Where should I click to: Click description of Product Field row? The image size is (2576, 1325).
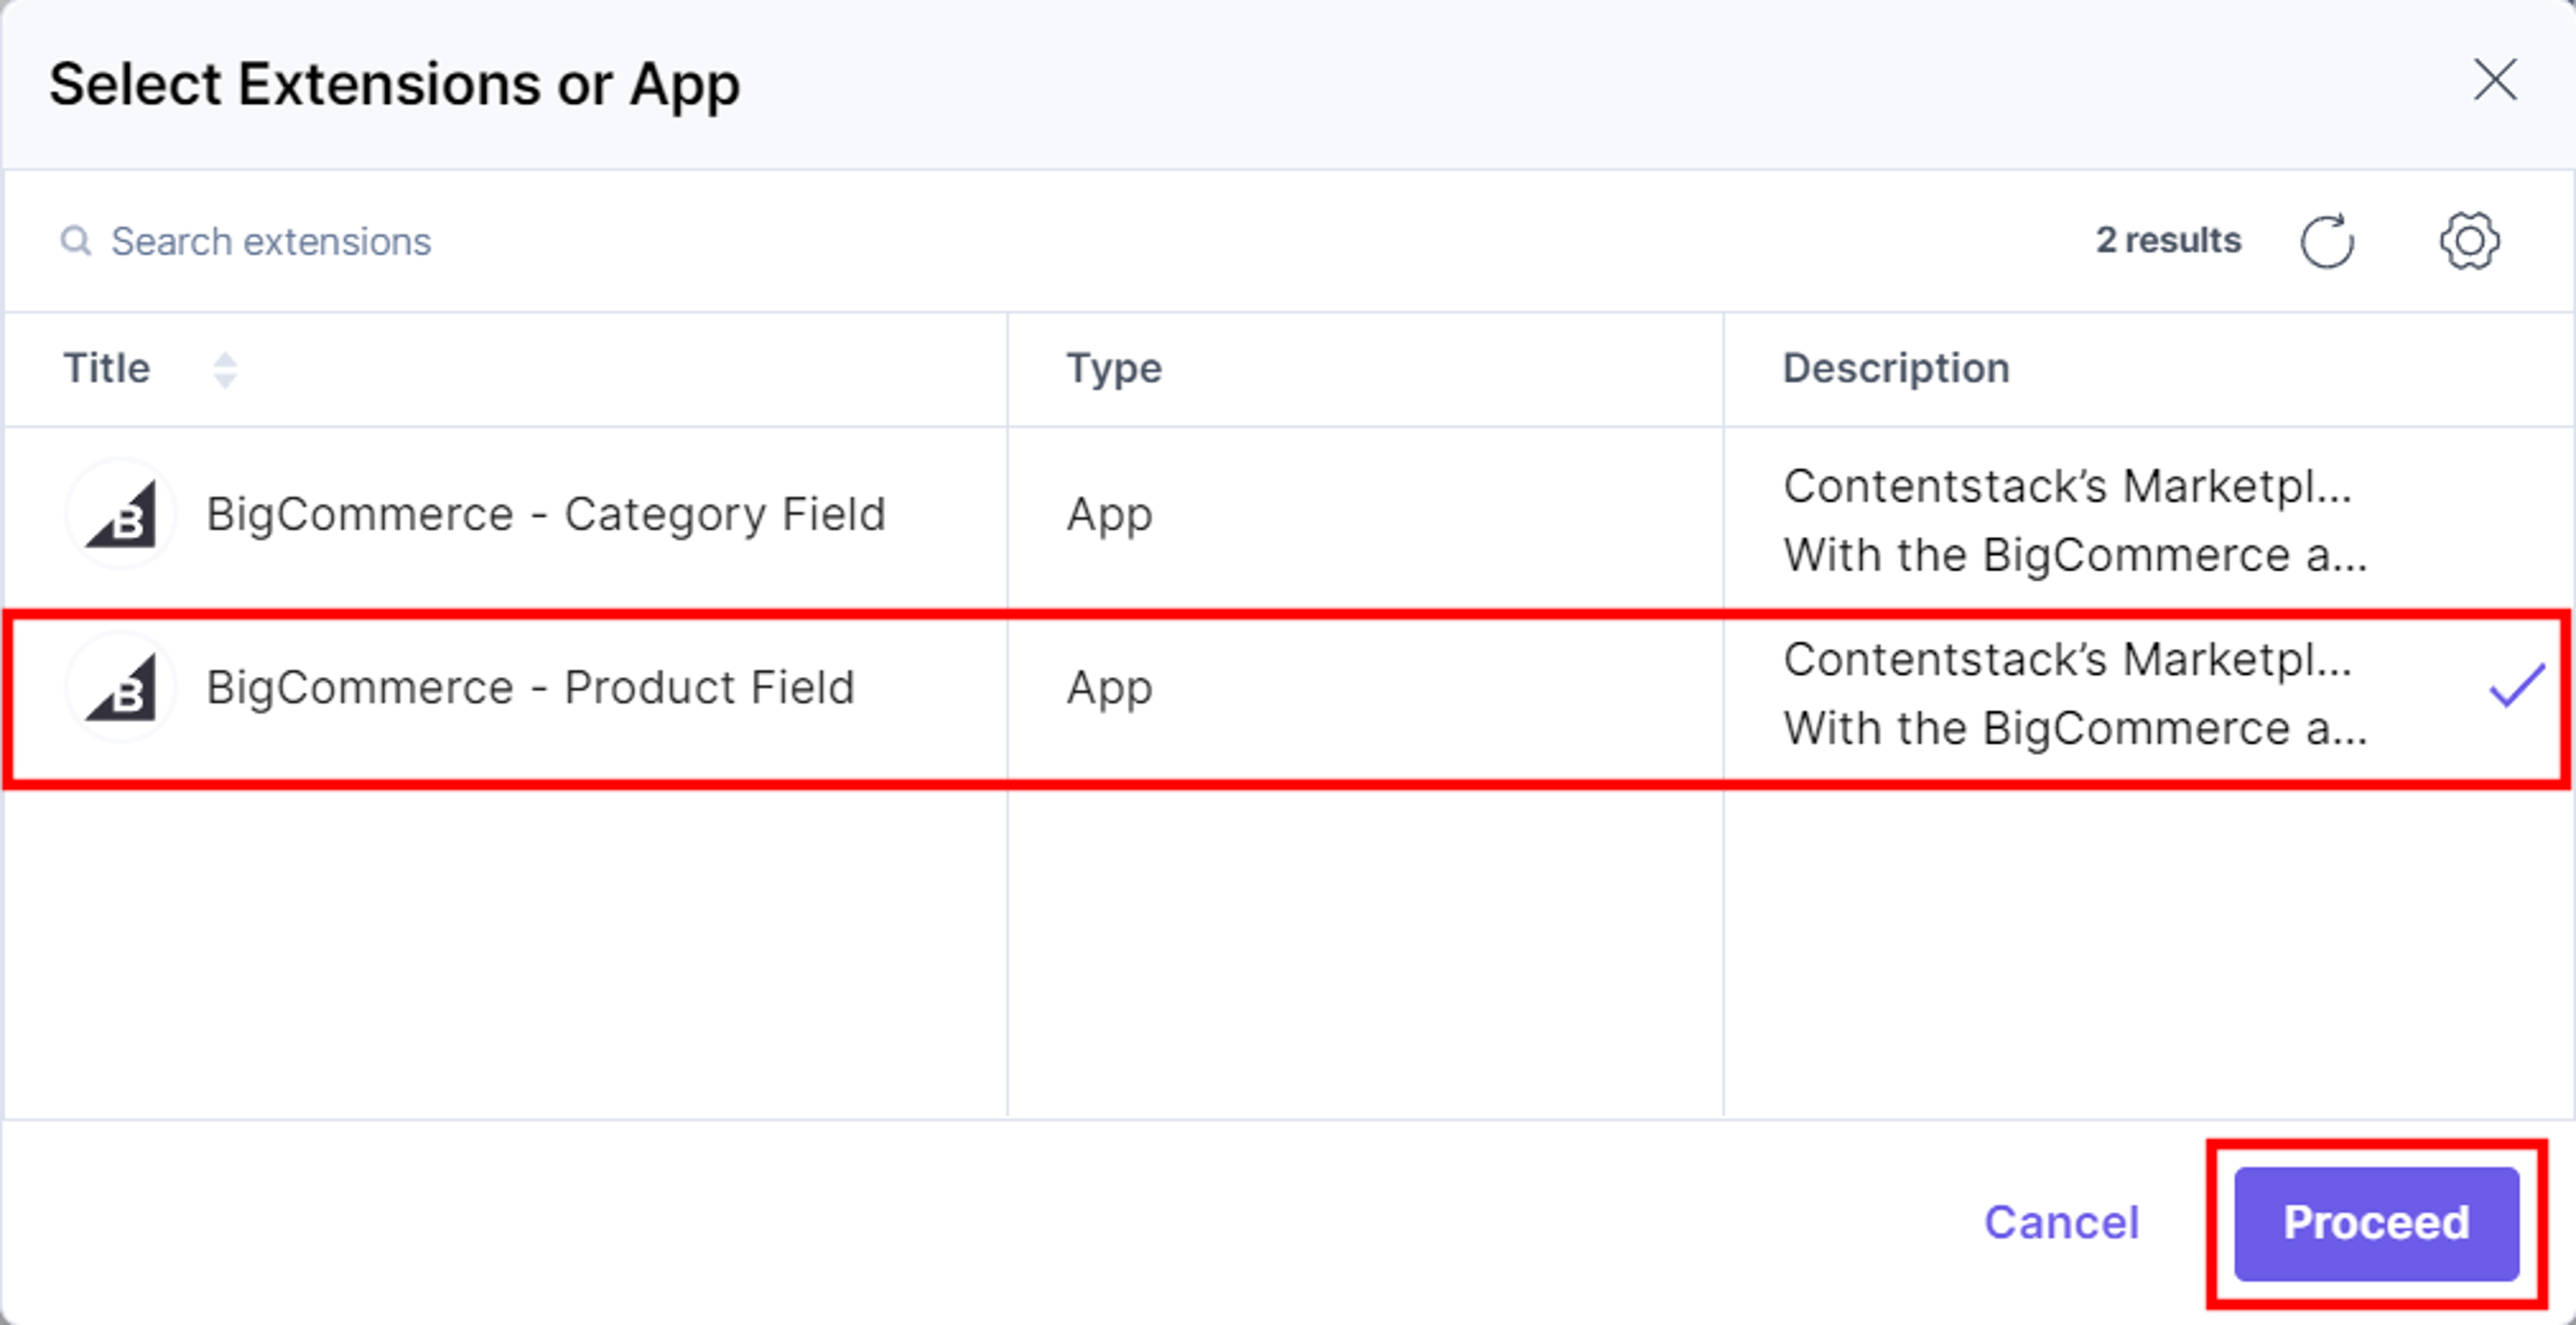coord(2075,693)
